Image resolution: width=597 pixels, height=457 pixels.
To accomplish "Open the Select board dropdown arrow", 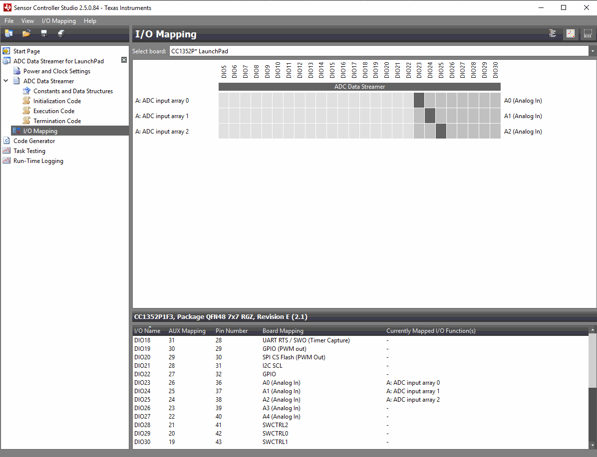I will tap(593, 51).
